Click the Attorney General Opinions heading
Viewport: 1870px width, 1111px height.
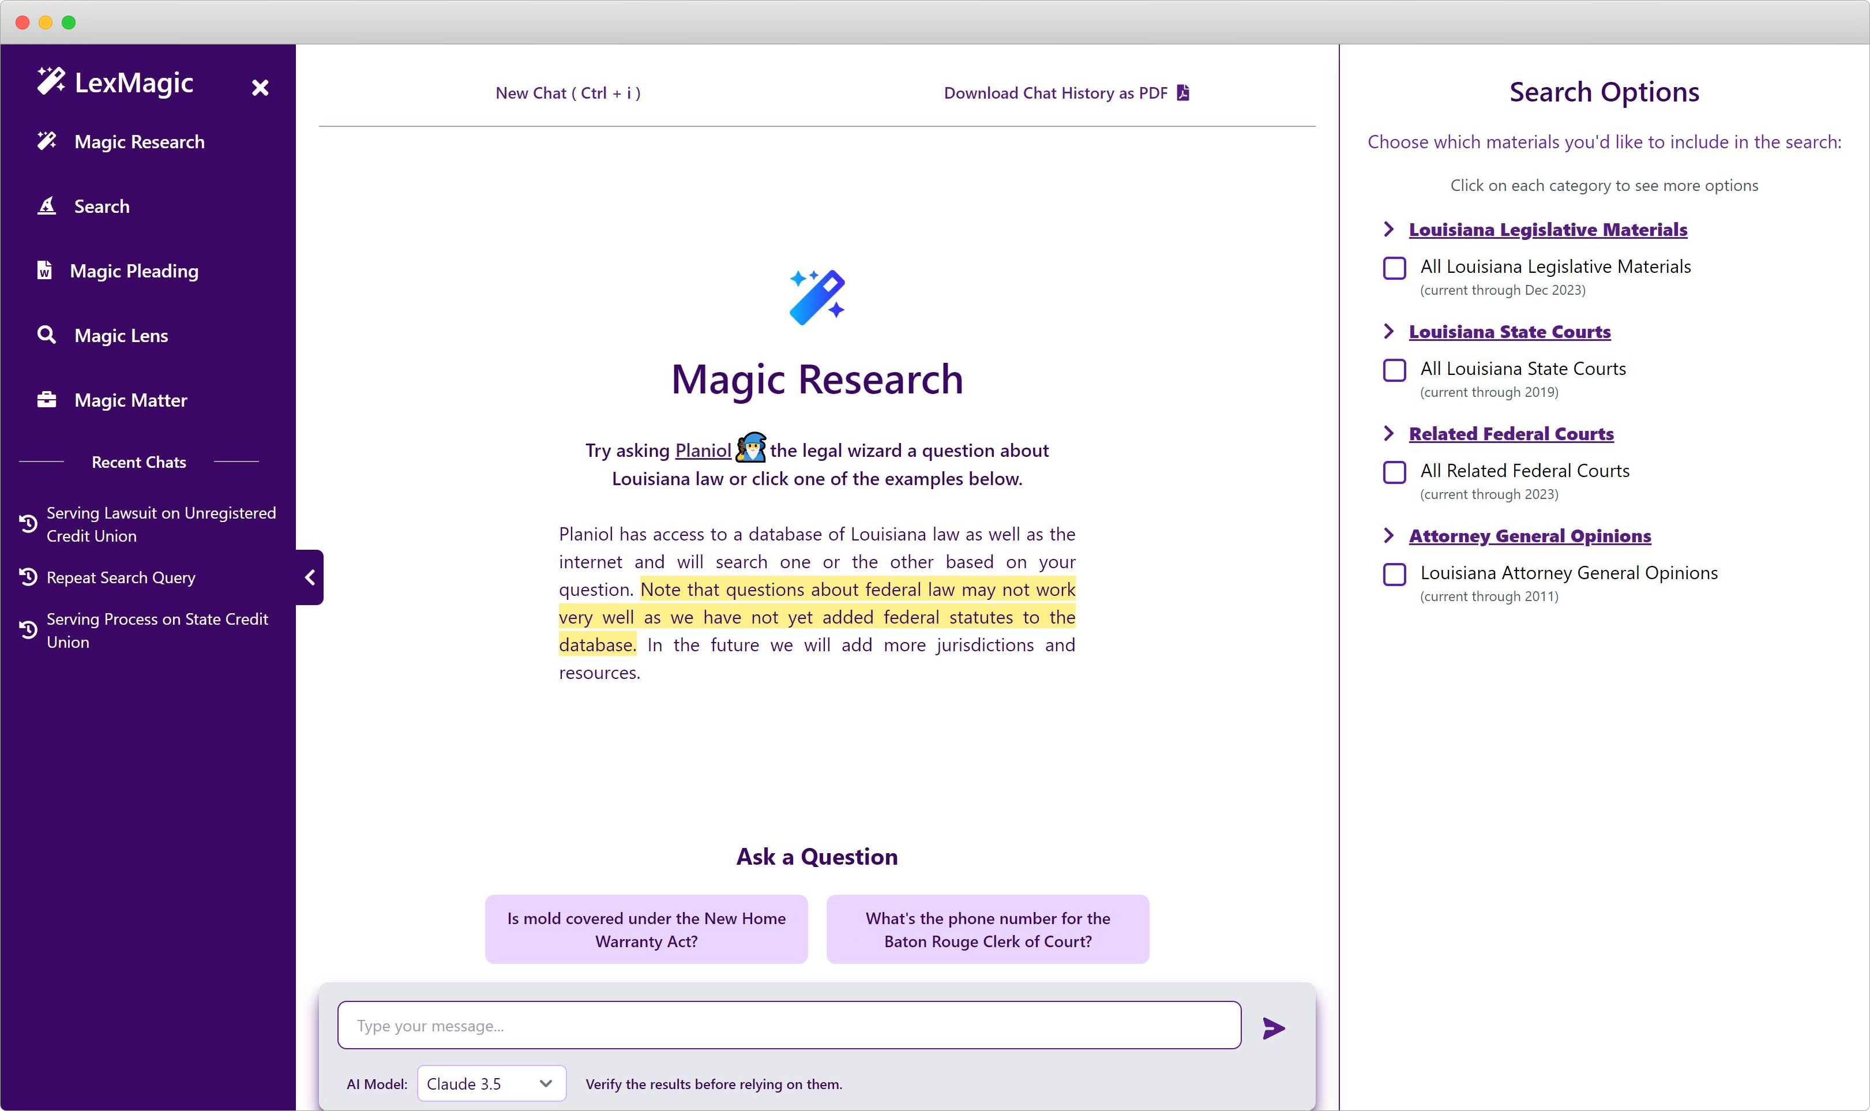pos(1529,535)
